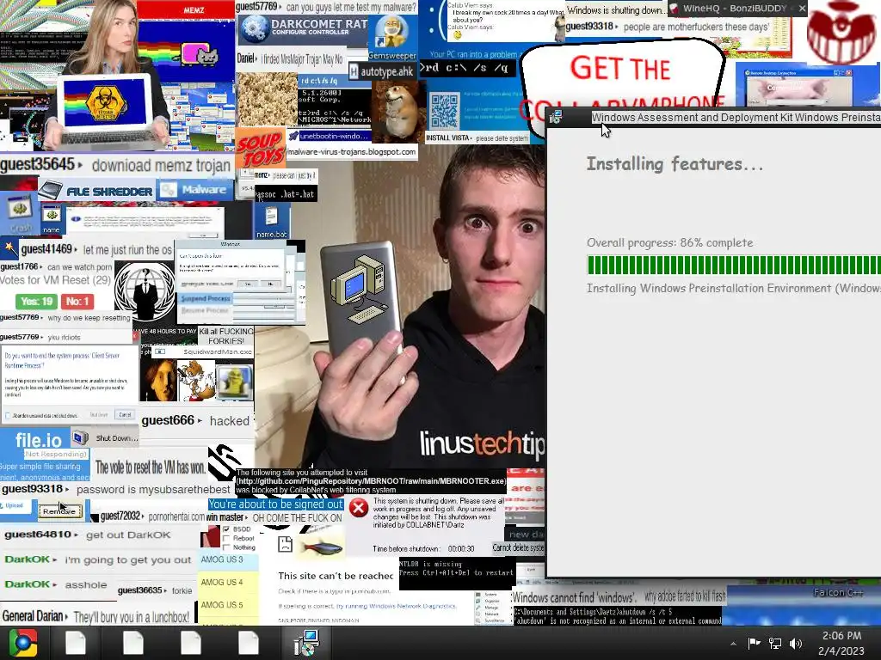Click the Falcon C++ label
The image size is (881, 660).
pos(838,593)
